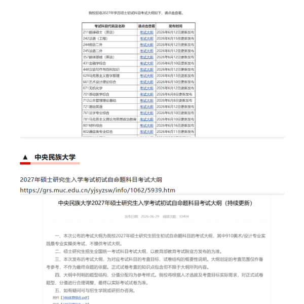Image resolution: width=304 pixels, height=304 pixels.
Task: Open 考试大纲 link for 721基础英语
Action: click(146, 107)
